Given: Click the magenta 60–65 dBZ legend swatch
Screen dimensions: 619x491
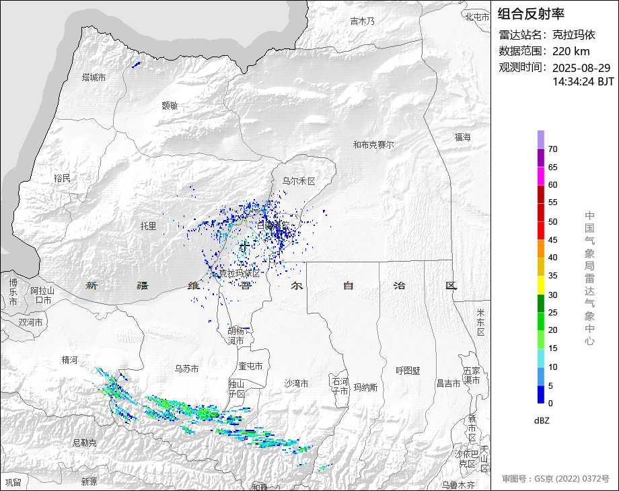Looking at the screenshot, I should 541,176.
